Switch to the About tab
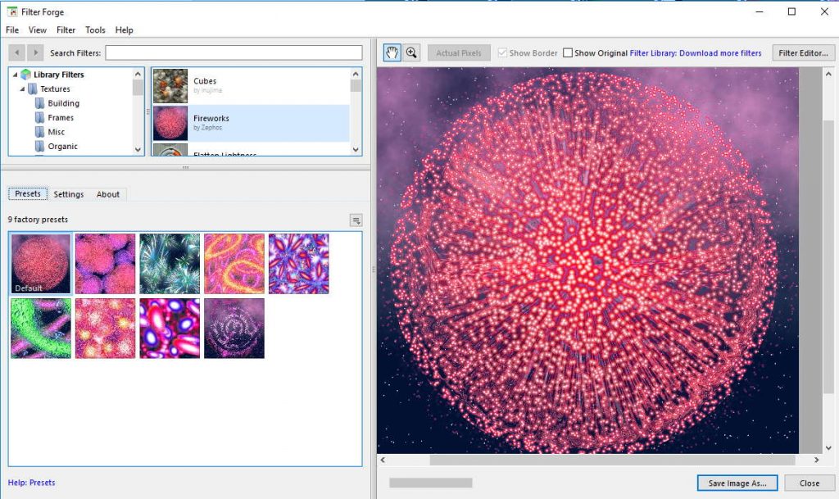839x499 pixels. coord(108,194)
